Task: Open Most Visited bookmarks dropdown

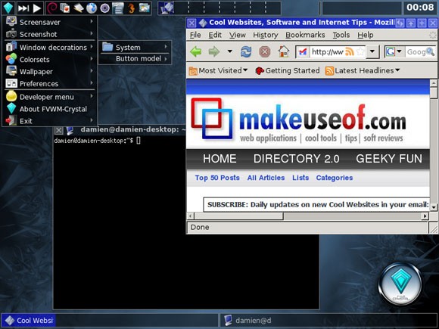Action: coord(218,70)
